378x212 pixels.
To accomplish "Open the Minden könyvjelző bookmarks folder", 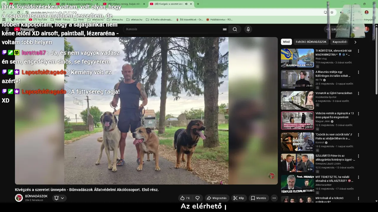I will click(365, 20).
